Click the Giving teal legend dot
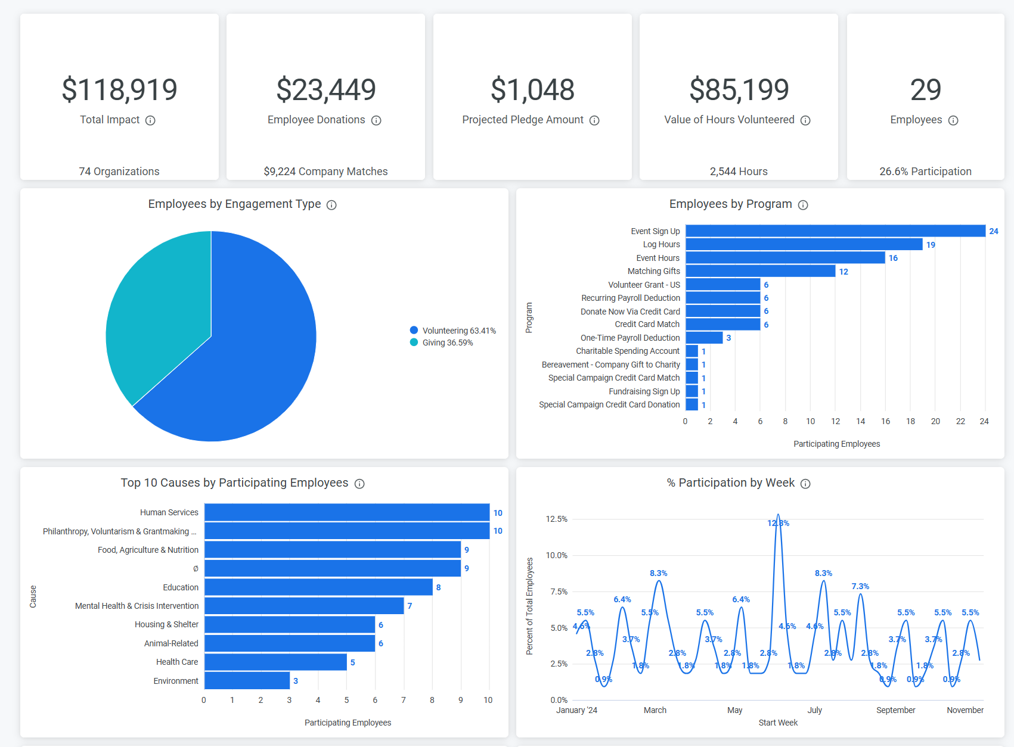Image resolution: width=1014 pixels, height=747 pixels. pos(414,342)
